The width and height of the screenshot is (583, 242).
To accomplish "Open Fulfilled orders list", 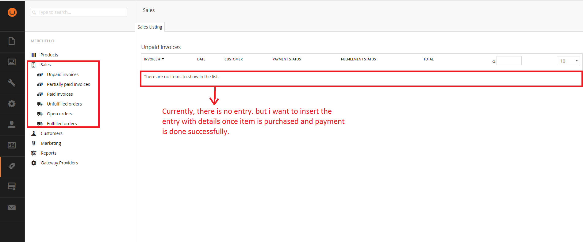I will pyautogui.click(x=62, y=124).
